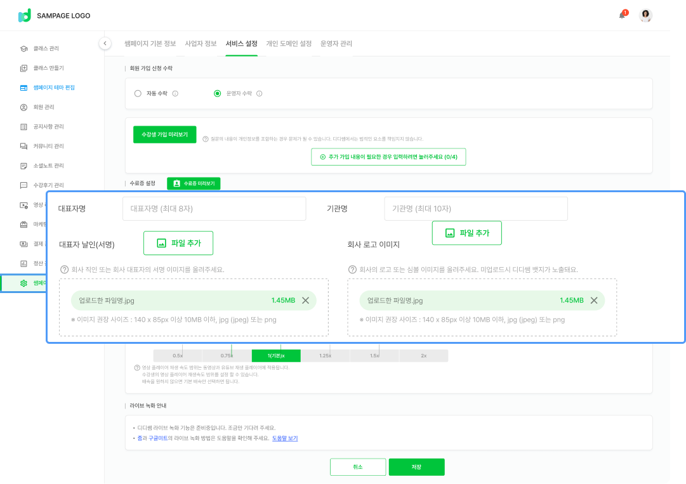The height and width of the screenshot is (484, 686).
Task: Click the 대표자명 input field
Action: pos(214,209)
